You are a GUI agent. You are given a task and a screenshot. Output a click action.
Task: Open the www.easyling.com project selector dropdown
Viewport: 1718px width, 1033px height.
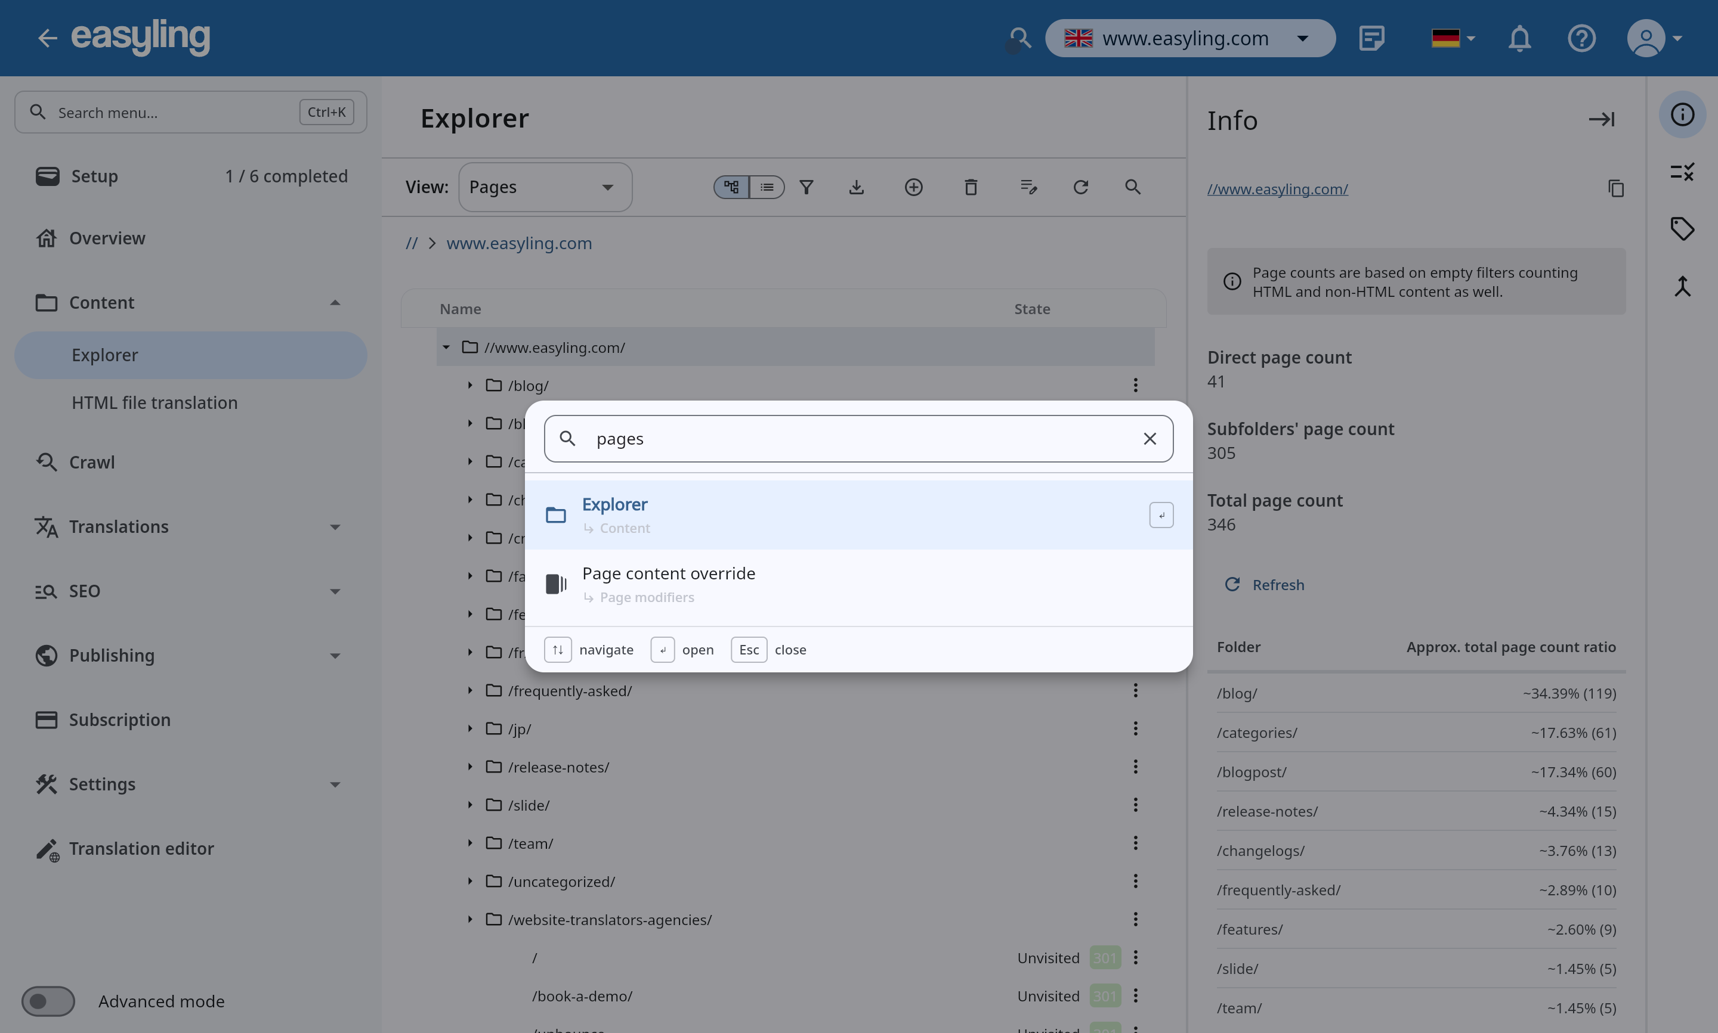click(1189, 38)
